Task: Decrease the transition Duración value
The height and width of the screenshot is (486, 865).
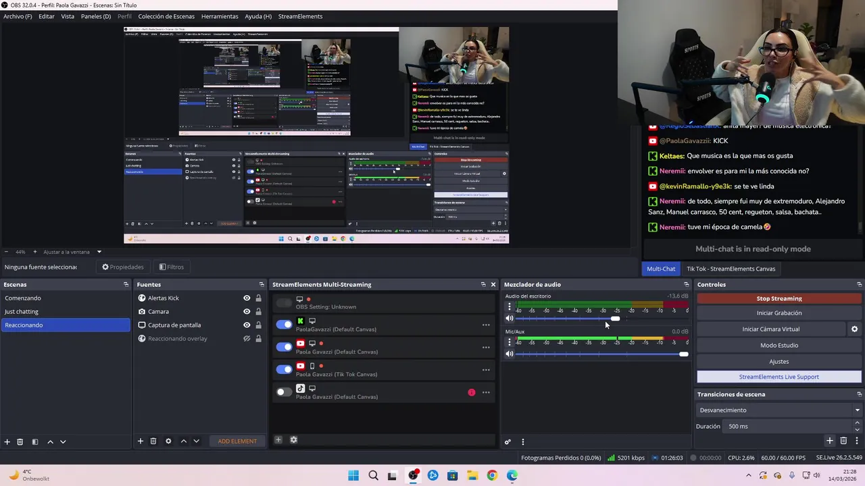Action: point(857,429)
